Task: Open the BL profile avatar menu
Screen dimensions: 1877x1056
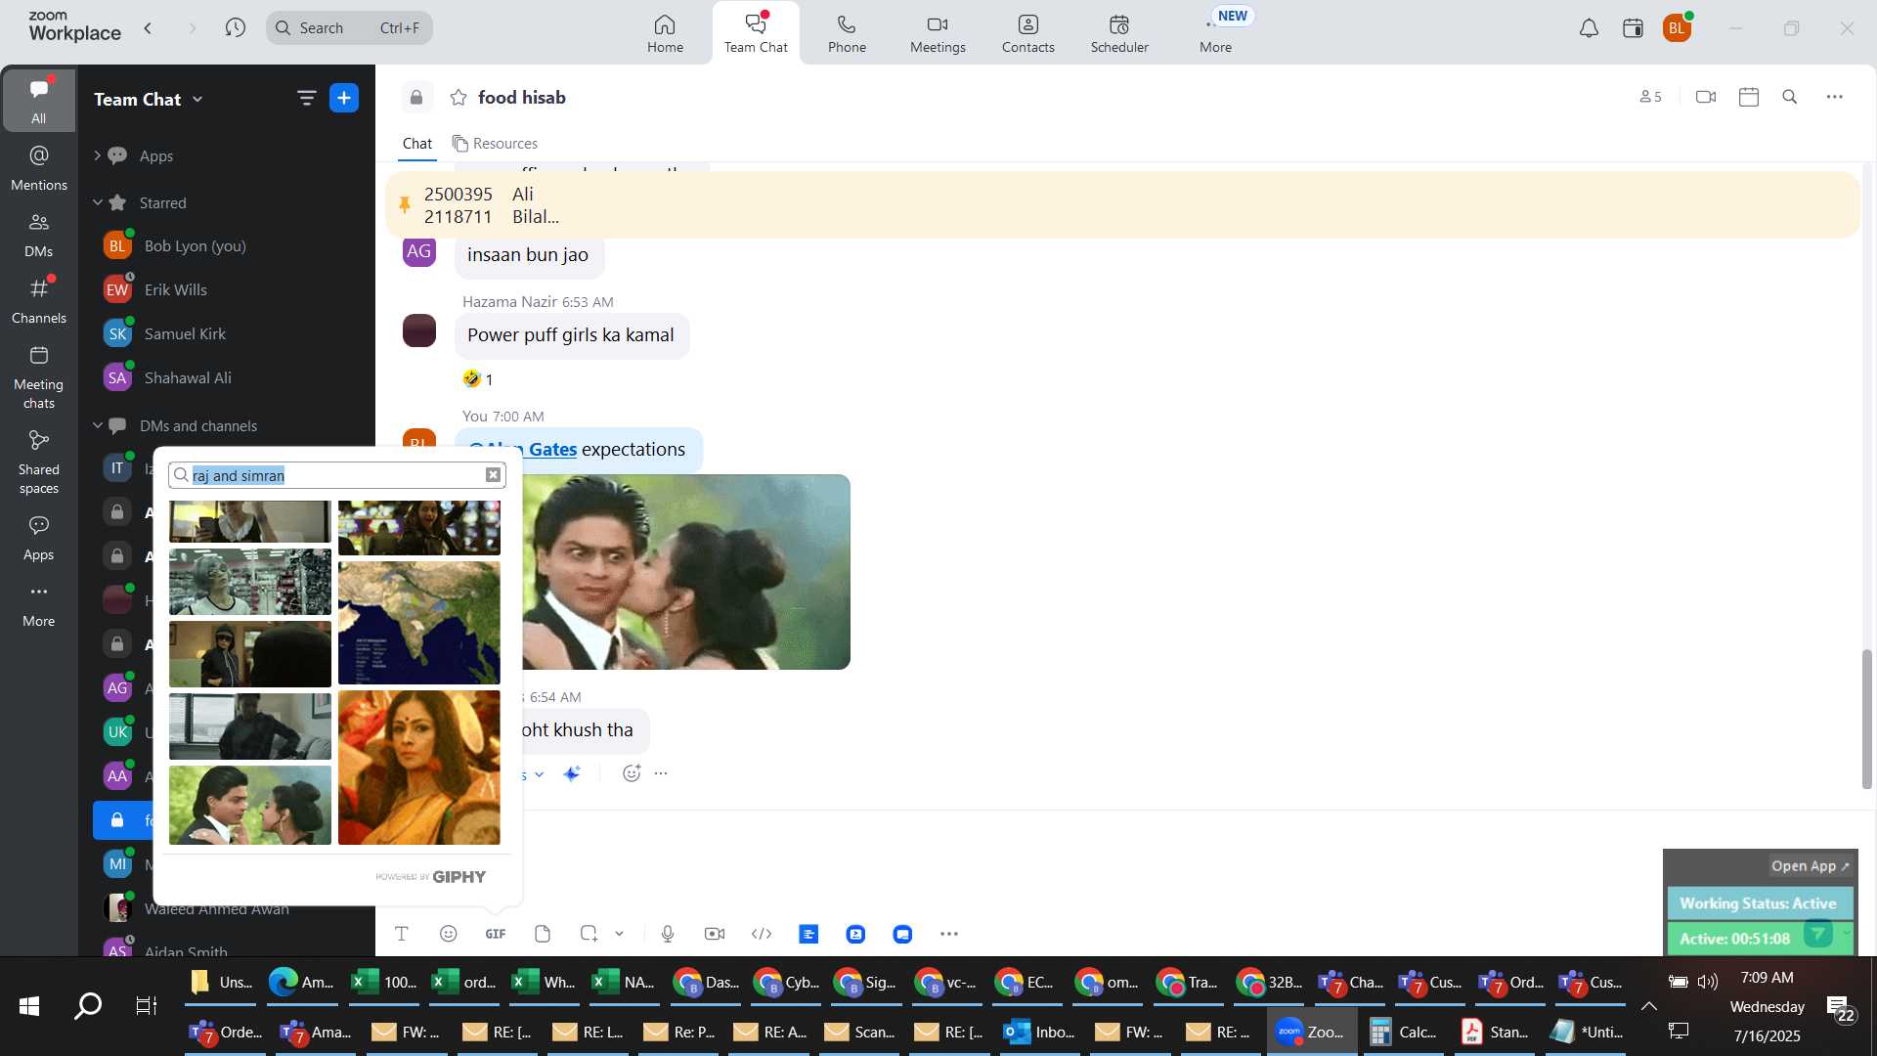Action: pyautogui.click(x=1677, y=28)
